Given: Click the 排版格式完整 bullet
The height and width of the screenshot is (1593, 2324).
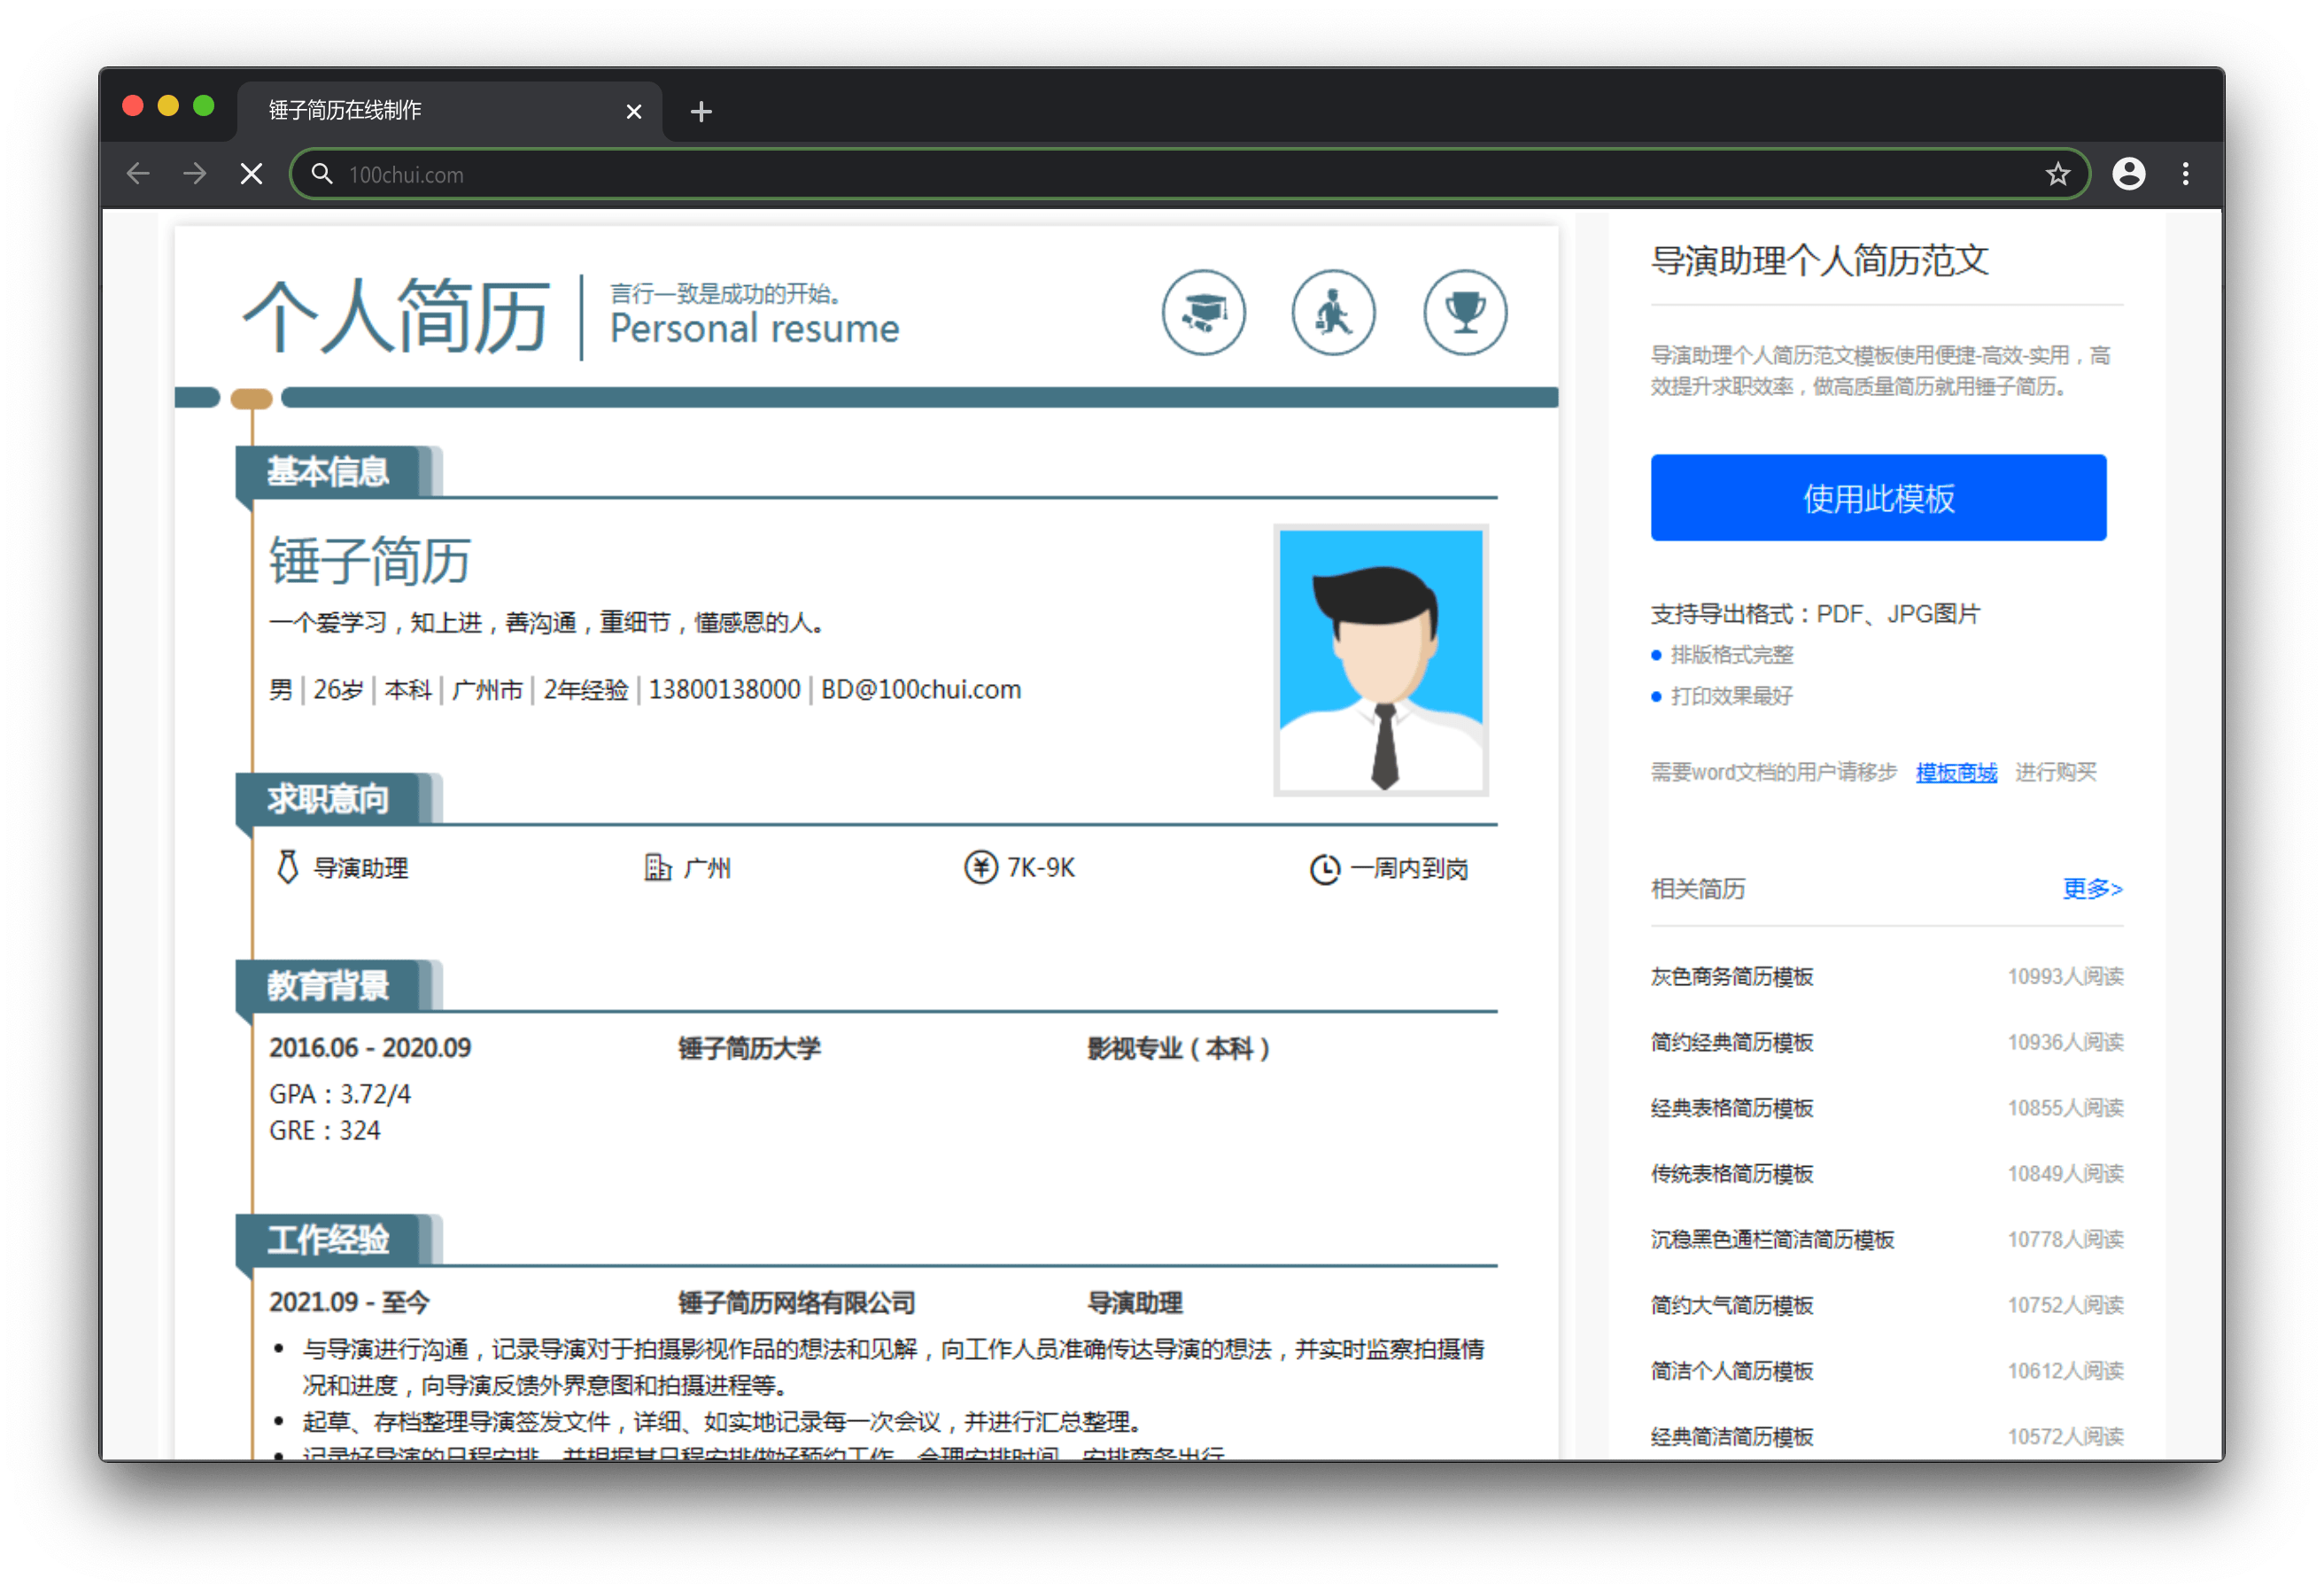Looking at the screenshot, I should tap(1731, 655).
